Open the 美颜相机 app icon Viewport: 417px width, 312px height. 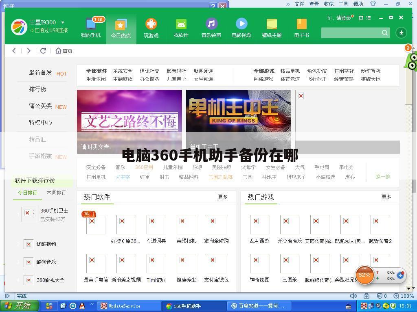(186, 224)
